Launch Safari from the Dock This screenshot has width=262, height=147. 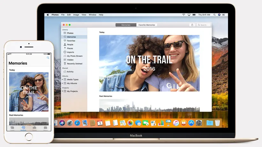[x=77, y=123]
